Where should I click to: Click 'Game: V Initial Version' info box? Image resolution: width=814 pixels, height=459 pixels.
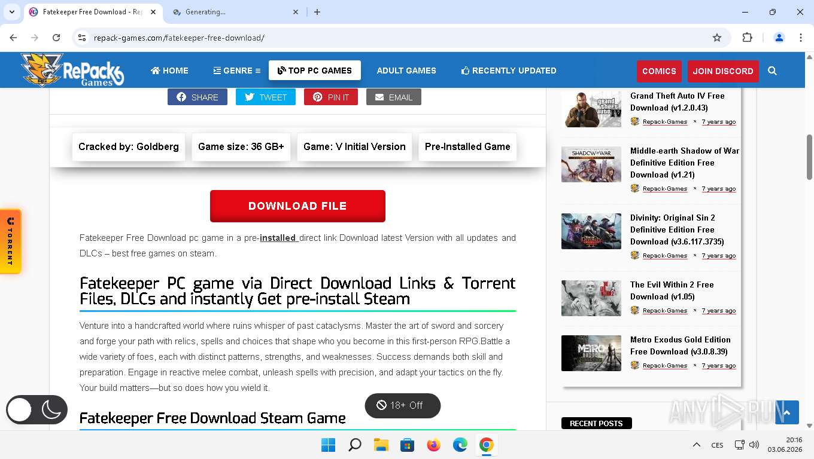click(x=354, y=146)
